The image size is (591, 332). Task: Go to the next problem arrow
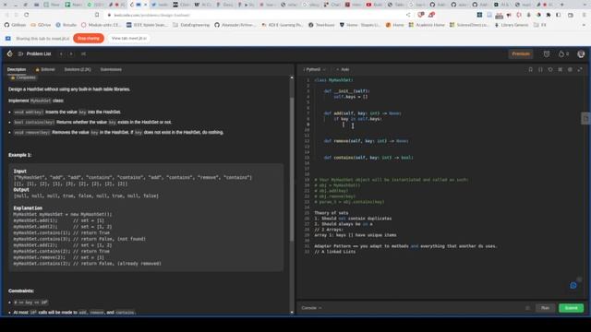click(71, 53)
